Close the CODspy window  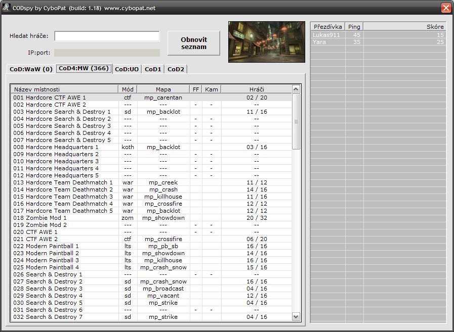tap(446, 8)
